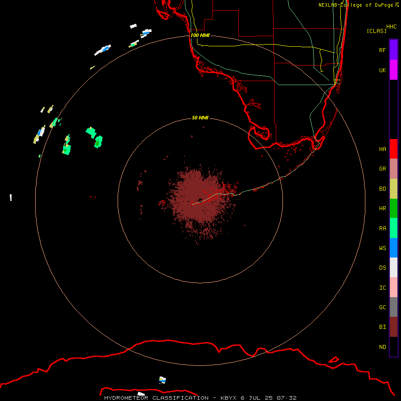Click the ND black legend swatch
The height and width of the screenshot is (401, 401).
[x=393, y=347]
